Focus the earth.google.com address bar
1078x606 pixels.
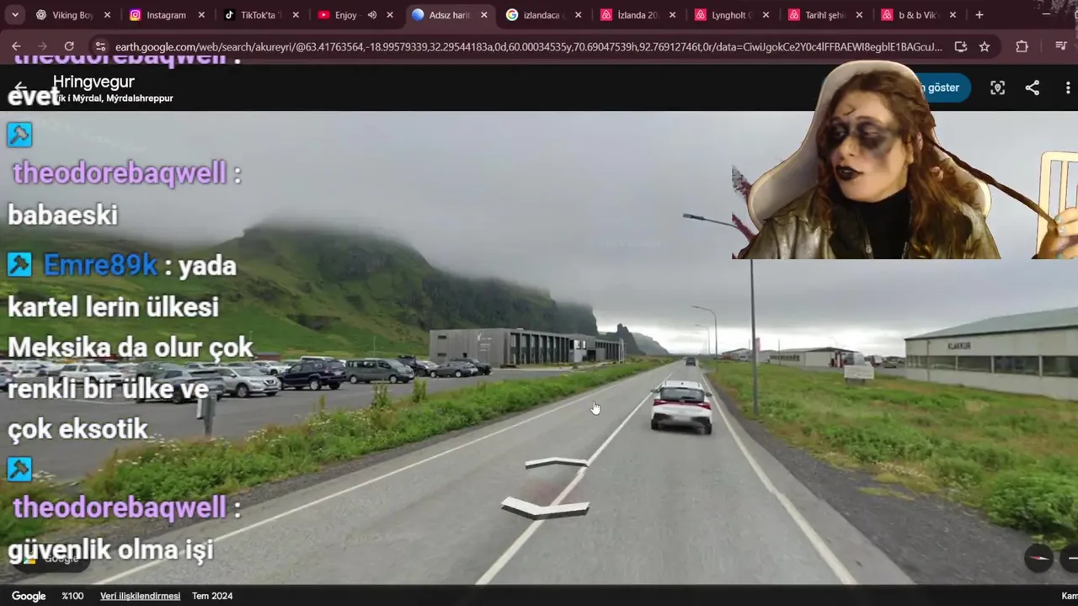[x=529, y=47]
